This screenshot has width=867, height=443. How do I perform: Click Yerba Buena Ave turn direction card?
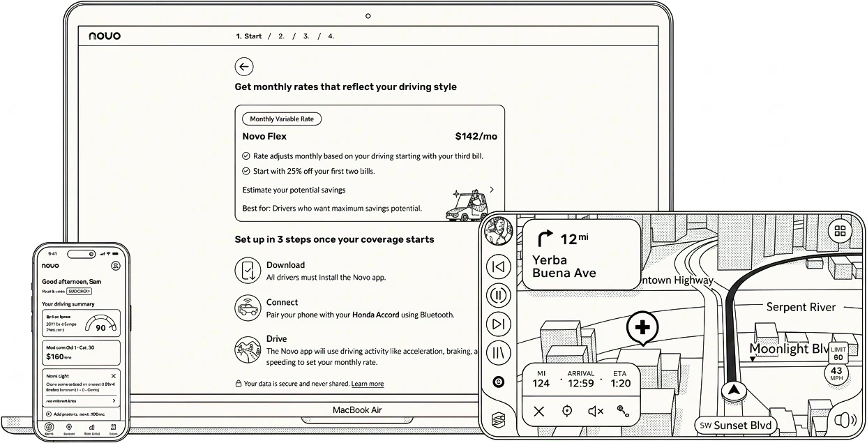pos(580,254)
